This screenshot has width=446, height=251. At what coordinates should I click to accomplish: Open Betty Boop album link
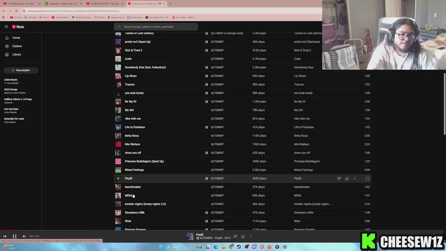pyautogui.click(x=301, y=136)
